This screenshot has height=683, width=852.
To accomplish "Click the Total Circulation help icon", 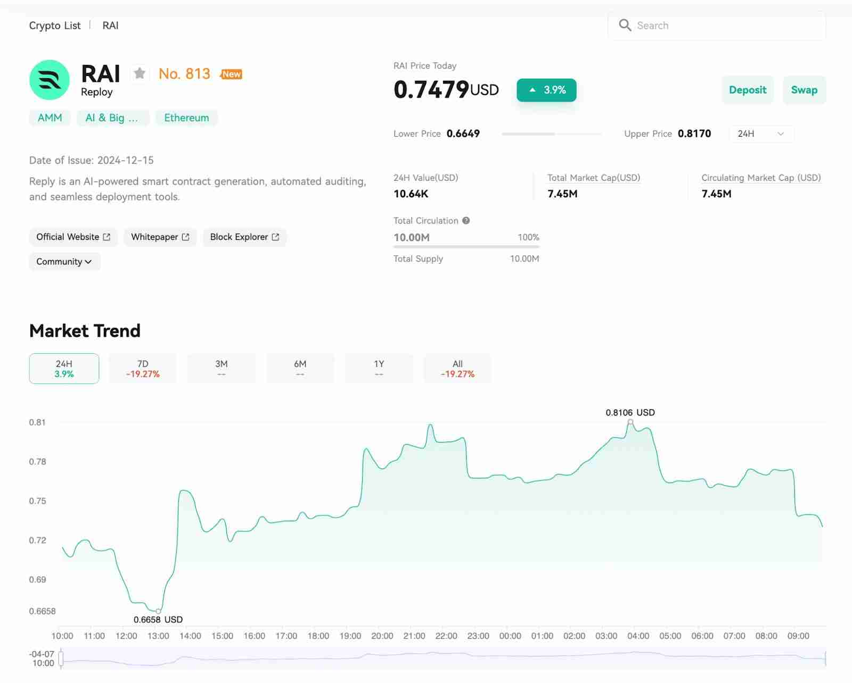I will click(466, 221).
